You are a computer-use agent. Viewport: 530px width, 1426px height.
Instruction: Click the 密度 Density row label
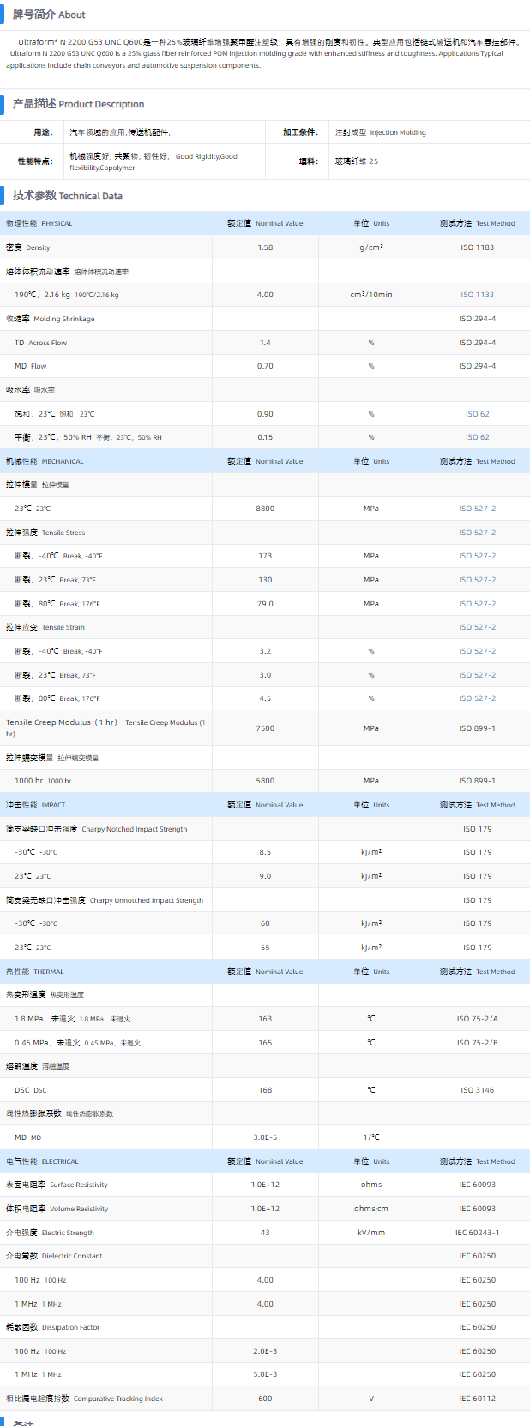(x=28, y=247)
